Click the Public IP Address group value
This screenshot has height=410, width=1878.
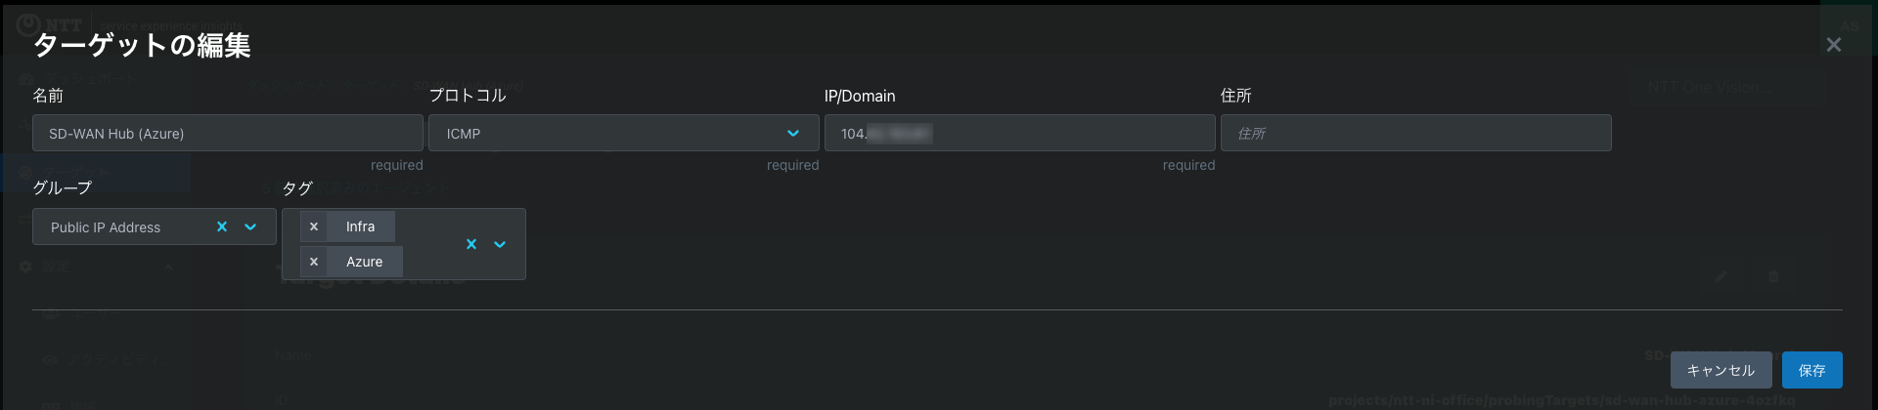click(106, 227)
